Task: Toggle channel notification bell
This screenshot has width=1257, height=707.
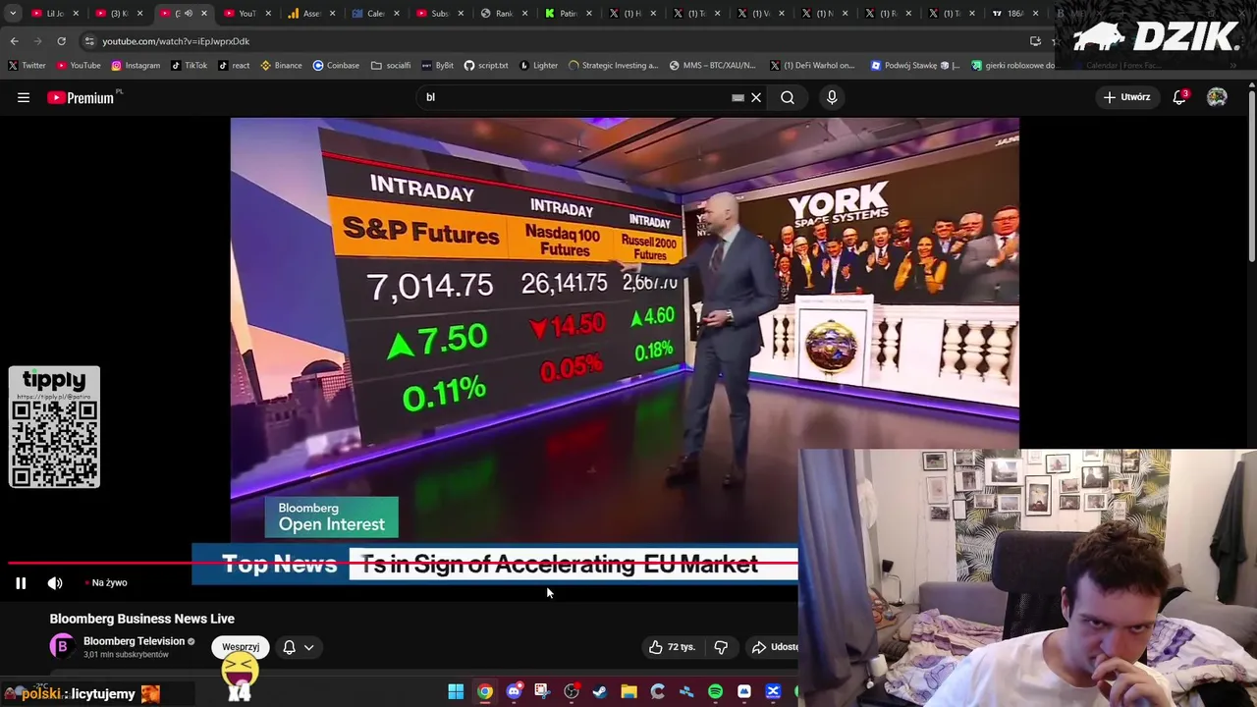Action: pos(289,647)
